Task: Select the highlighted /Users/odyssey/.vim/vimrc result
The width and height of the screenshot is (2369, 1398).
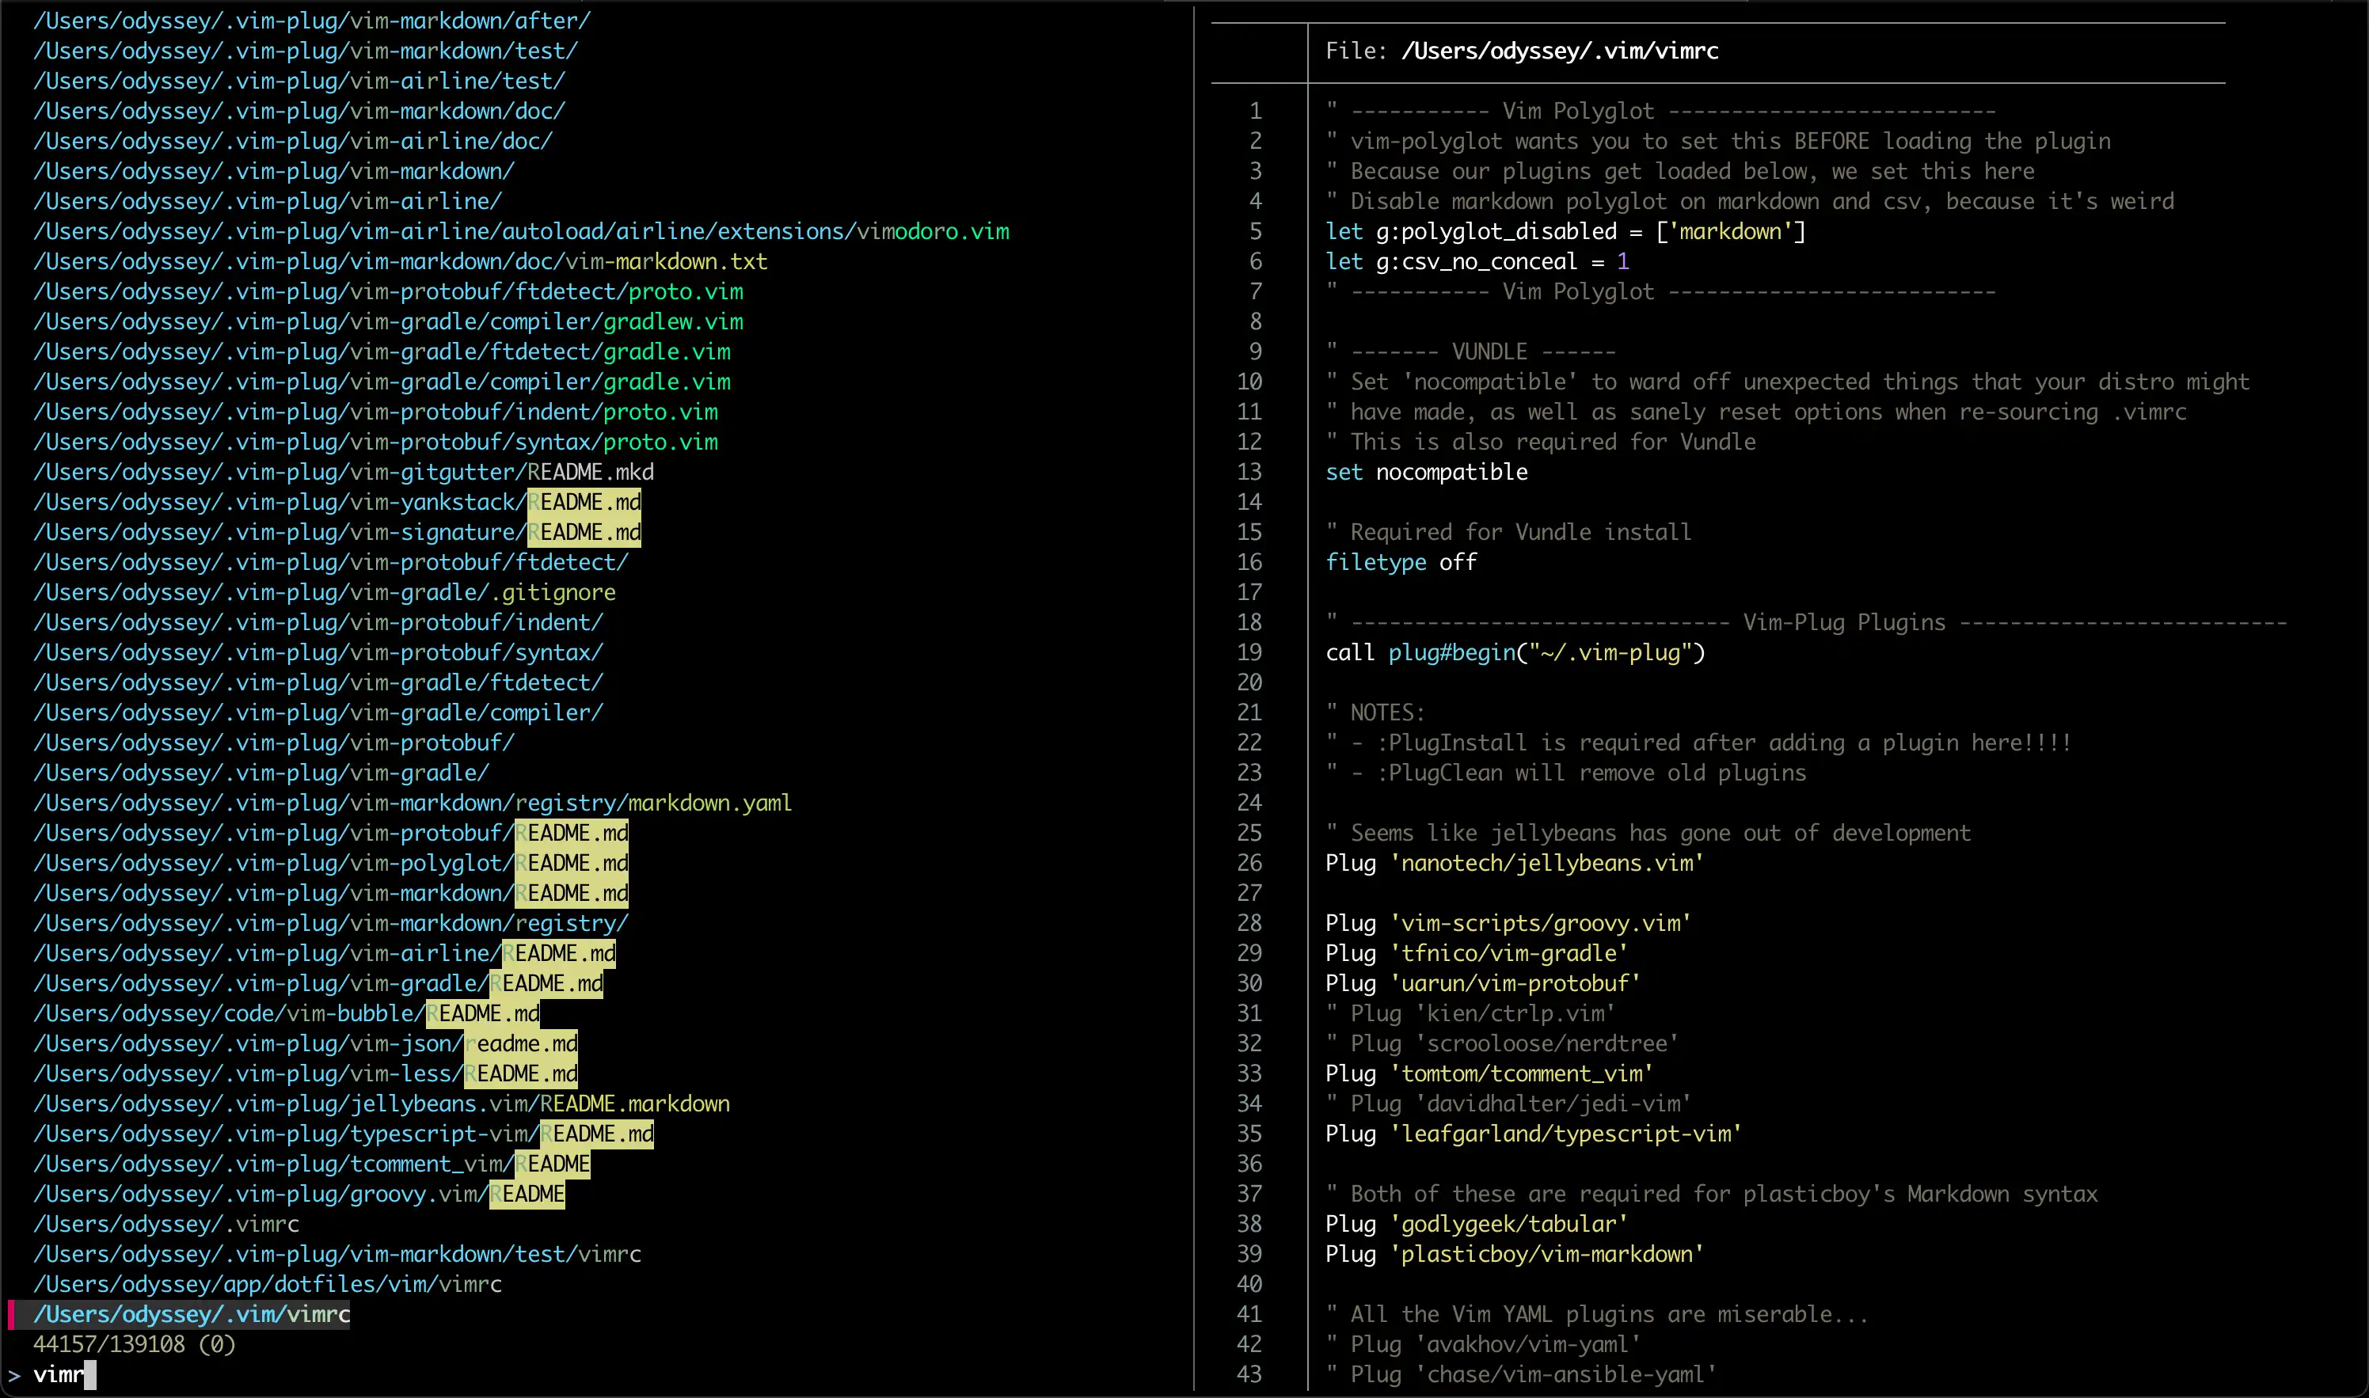Action: coord(192,1314)
